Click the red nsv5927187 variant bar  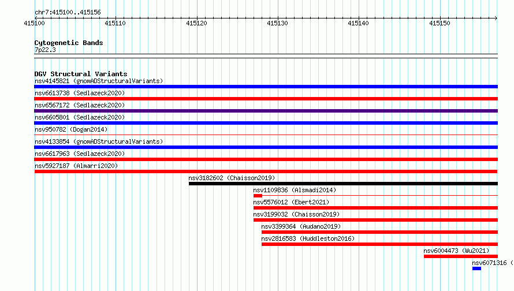click(266, 171)
